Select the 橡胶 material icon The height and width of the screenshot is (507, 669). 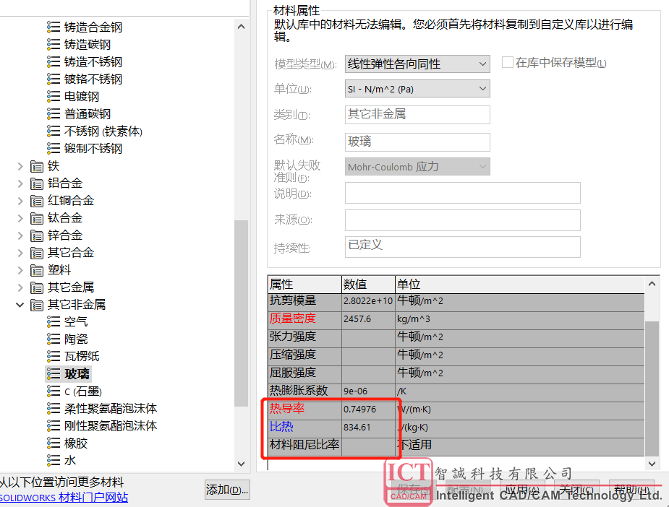click(x=54, y=443)
